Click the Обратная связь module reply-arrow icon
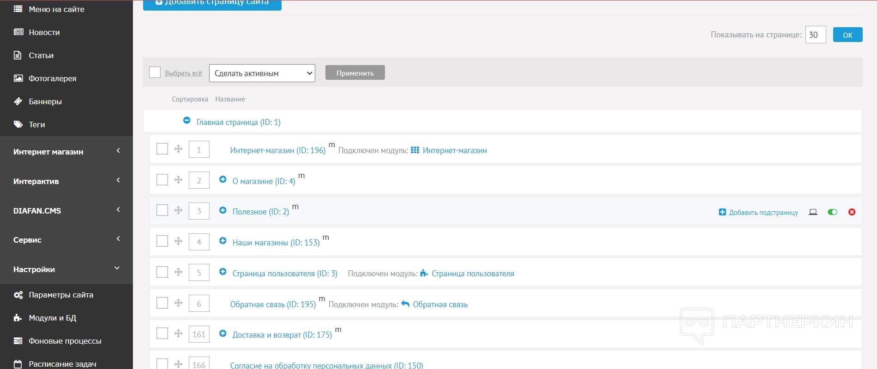This screenshot has width=877, height=369. click(x=405, y=304)
